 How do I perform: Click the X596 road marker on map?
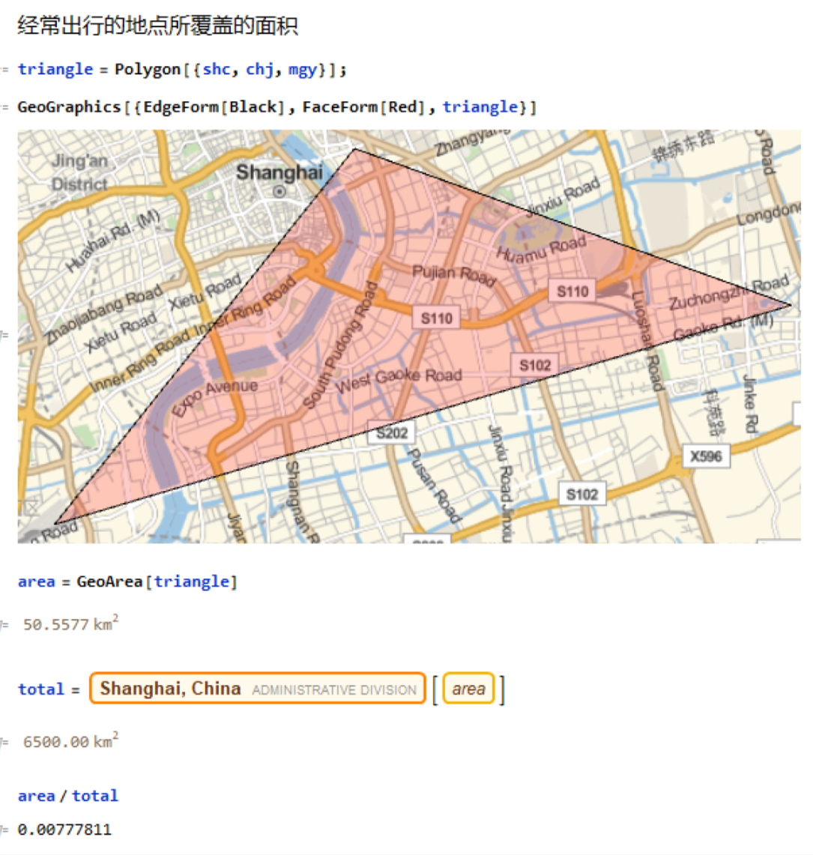coord(706,456)
